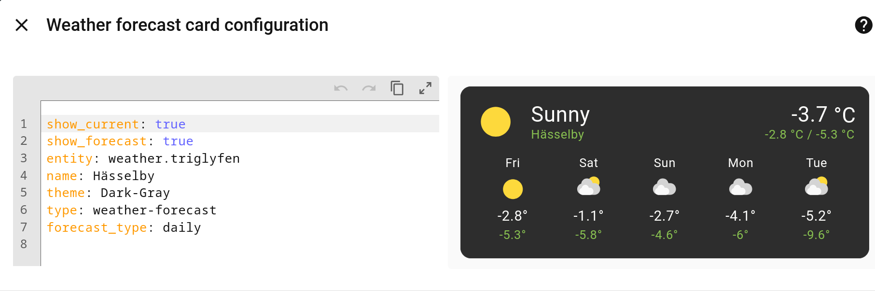Click Saturday's partly cloudy forecast icon
The image size is (875, 296).
tap(588, 186)
